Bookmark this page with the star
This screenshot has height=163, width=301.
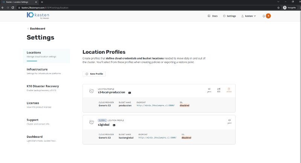tap(278, 8)
